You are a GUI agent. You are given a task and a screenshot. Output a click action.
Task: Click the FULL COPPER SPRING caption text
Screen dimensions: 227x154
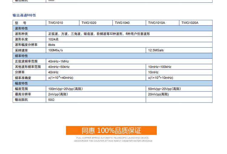[x=113, y=138]
